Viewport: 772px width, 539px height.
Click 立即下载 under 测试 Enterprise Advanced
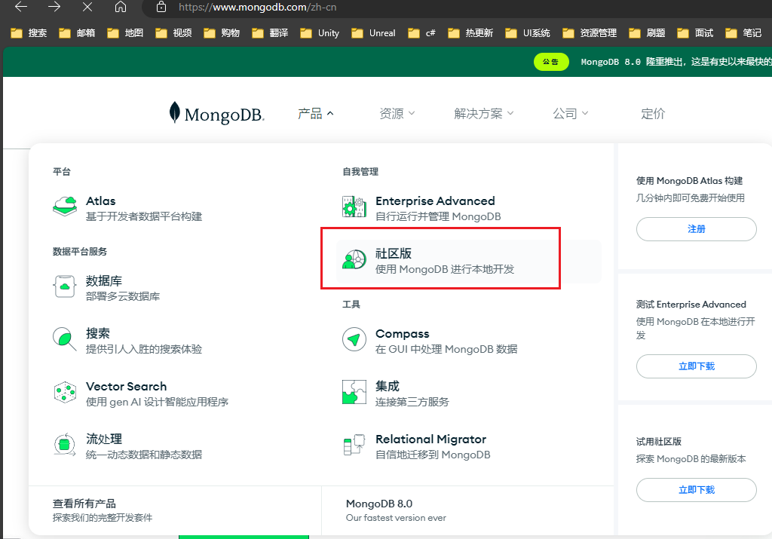696,366
